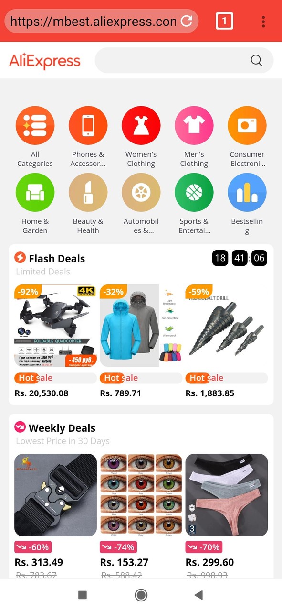Image resolution: width=282 pixels, height=612 pixels.
Task: Open Beauty & Health lipstick icon
Action: 88,192
